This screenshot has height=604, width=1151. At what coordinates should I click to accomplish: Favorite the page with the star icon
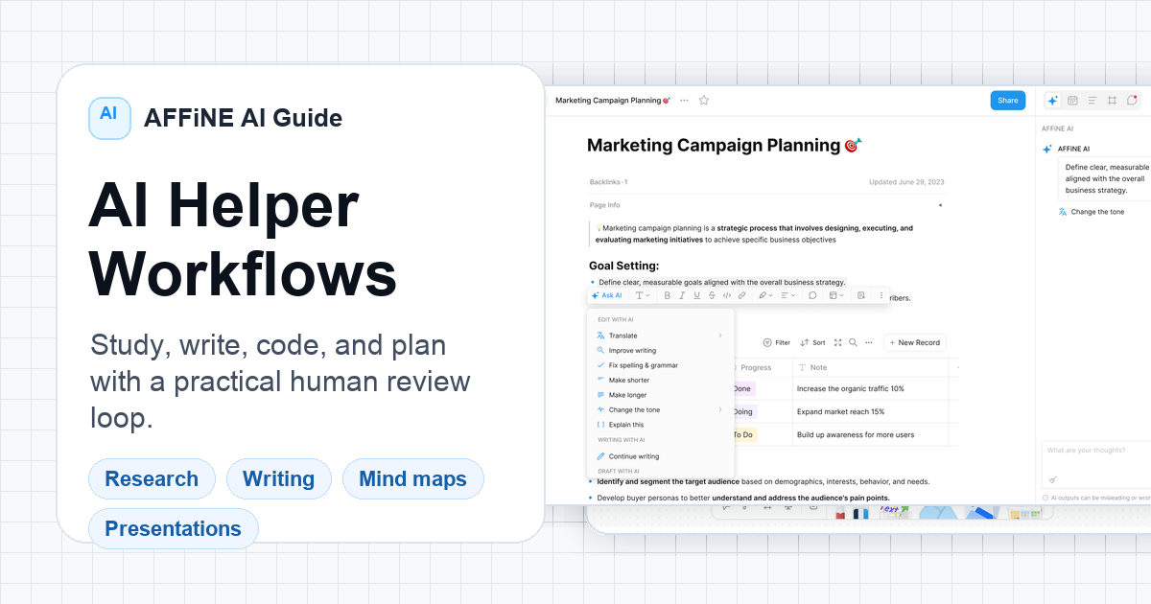[704, 100]
